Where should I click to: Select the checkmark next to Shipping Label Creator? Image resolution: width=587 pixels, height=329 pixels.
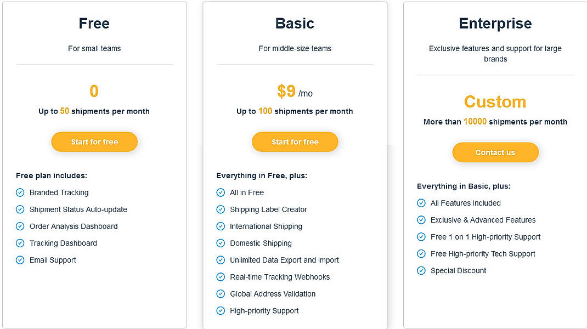point(221,209)
